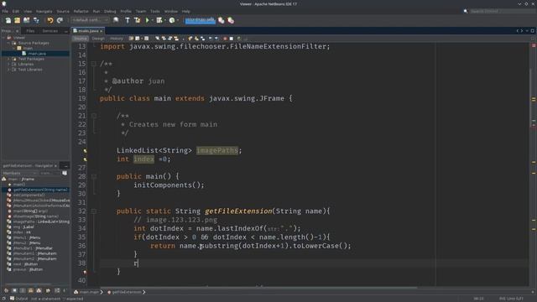Click the blue memory usage bar
537x302 pixels.
tap(200, 20)
